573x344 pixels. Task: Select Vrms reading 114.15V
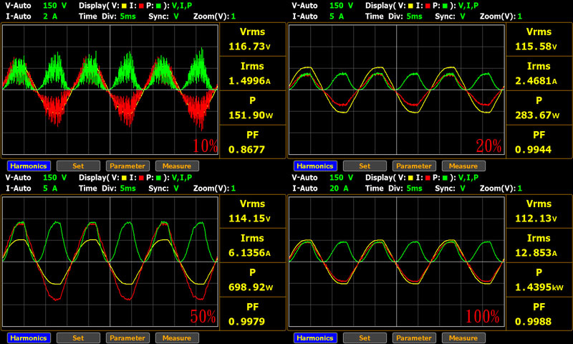pos(249,219)
